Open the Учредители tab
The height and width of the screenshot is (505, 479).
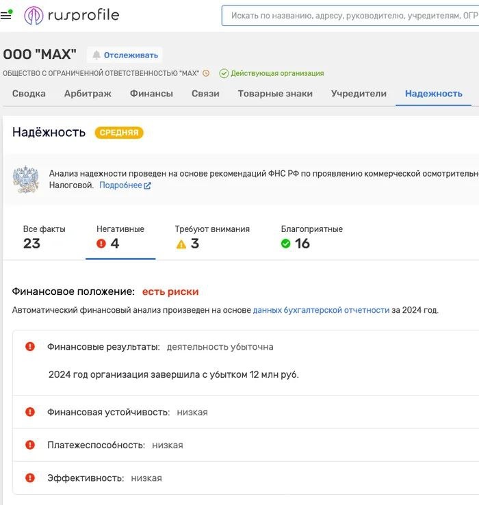tap(359, 93)
